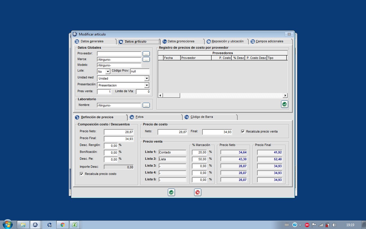Confirm changes with the green check button
The height and width of the screenshot is (229, 366).
(171, 192)
